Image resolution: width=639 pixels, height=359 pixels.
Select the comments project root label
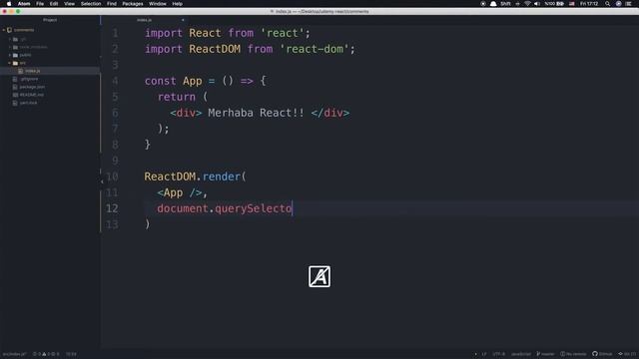pyautogui.click(x=24, y=30)
